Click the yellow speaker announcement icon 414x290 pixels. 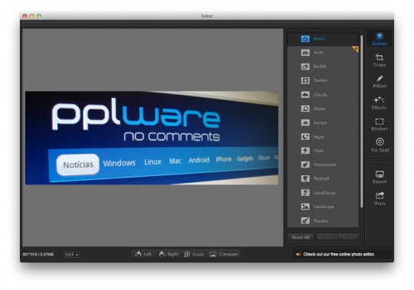point(298,254)
